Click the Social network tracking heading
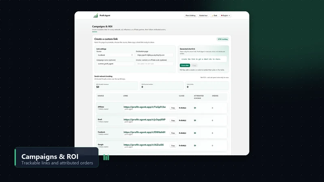The image size is (324, 182). 103,76
